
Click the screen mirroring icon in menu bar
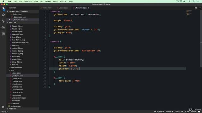point(177,1)
